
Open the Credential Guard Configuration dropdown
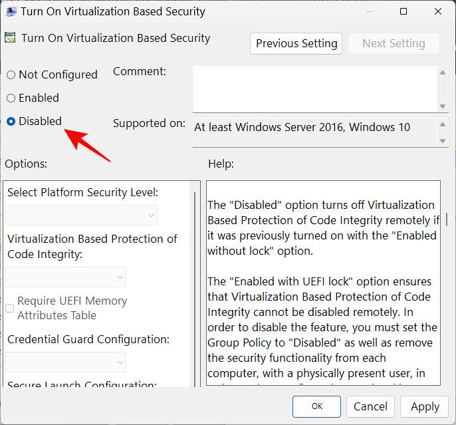point(66,362)
